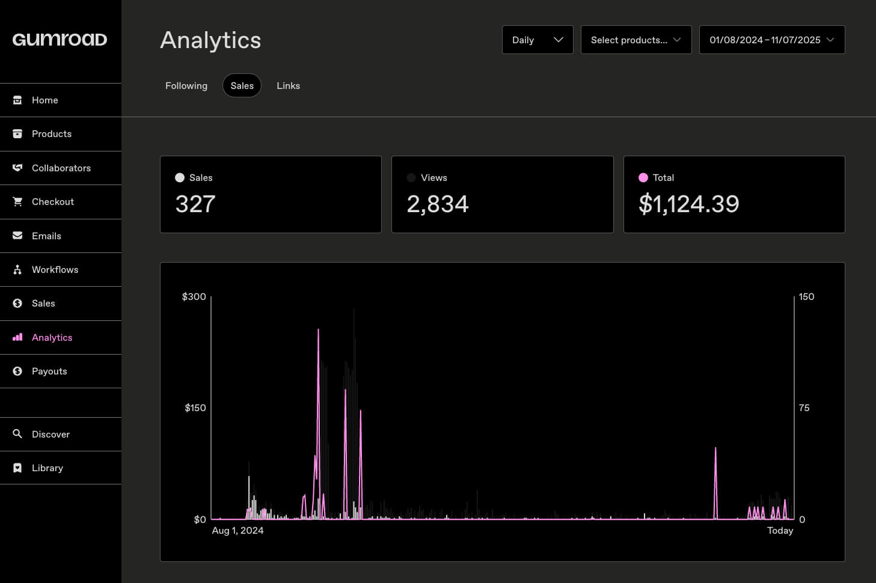The width and height of the screenshot is (876, 583).
Task: Click the Emails envelope icon
Action: pos(17,236)
